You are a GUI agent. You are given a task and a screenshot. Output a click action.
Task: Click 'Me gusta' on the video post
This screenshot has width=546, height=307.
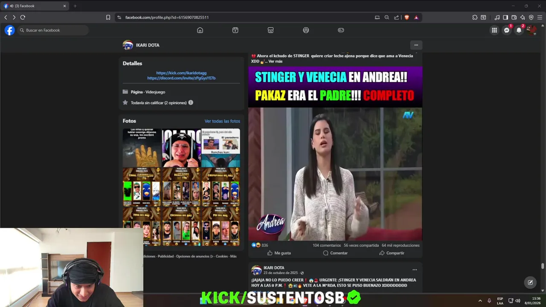(279, 253)
